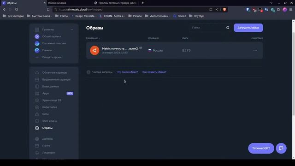Close the Образы browser tab
This screenshot has width=295, height=166.
[x=44, y=3]
